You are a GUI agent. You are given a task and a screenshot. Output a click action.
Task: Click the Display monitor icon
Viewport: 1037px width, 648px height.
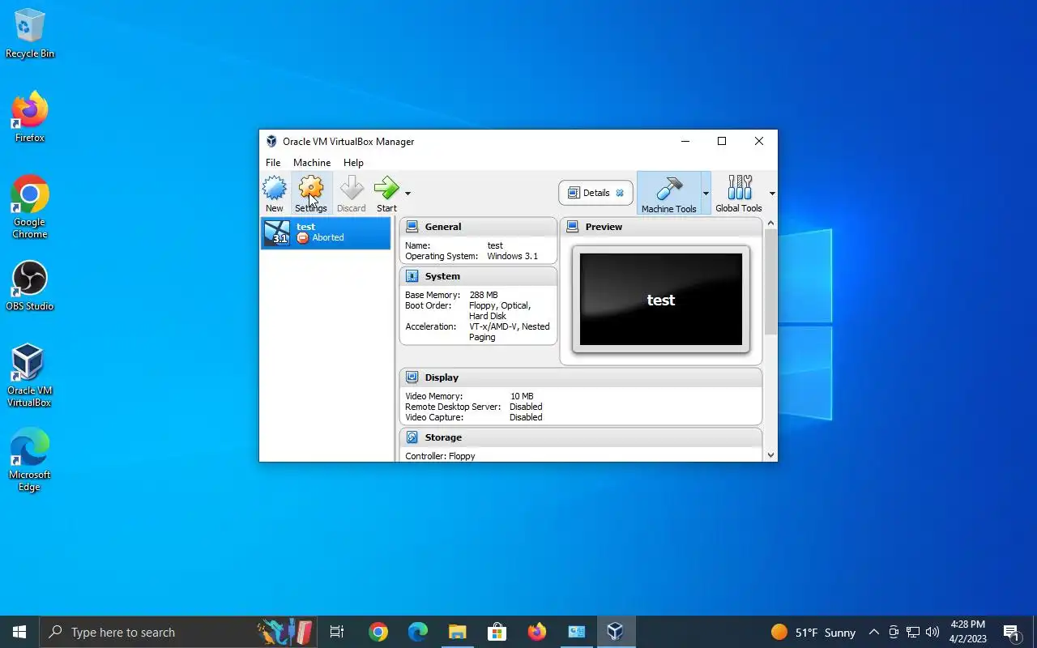tap(412, 377)
